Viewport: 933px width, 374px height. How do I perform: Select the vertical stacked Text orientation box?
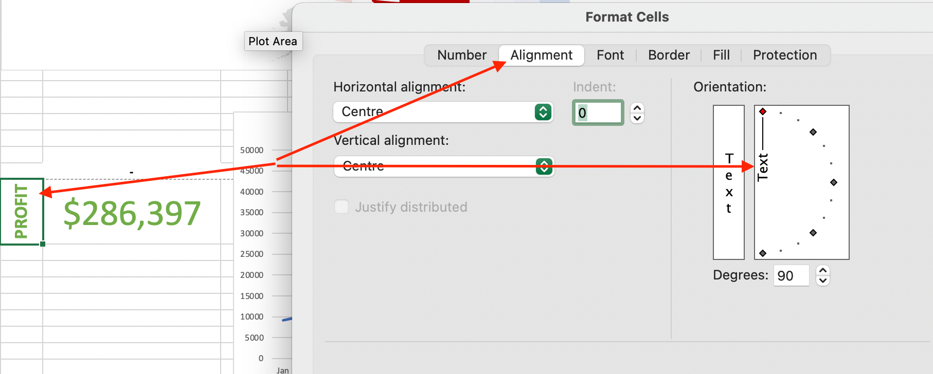[x=729, y=182]
